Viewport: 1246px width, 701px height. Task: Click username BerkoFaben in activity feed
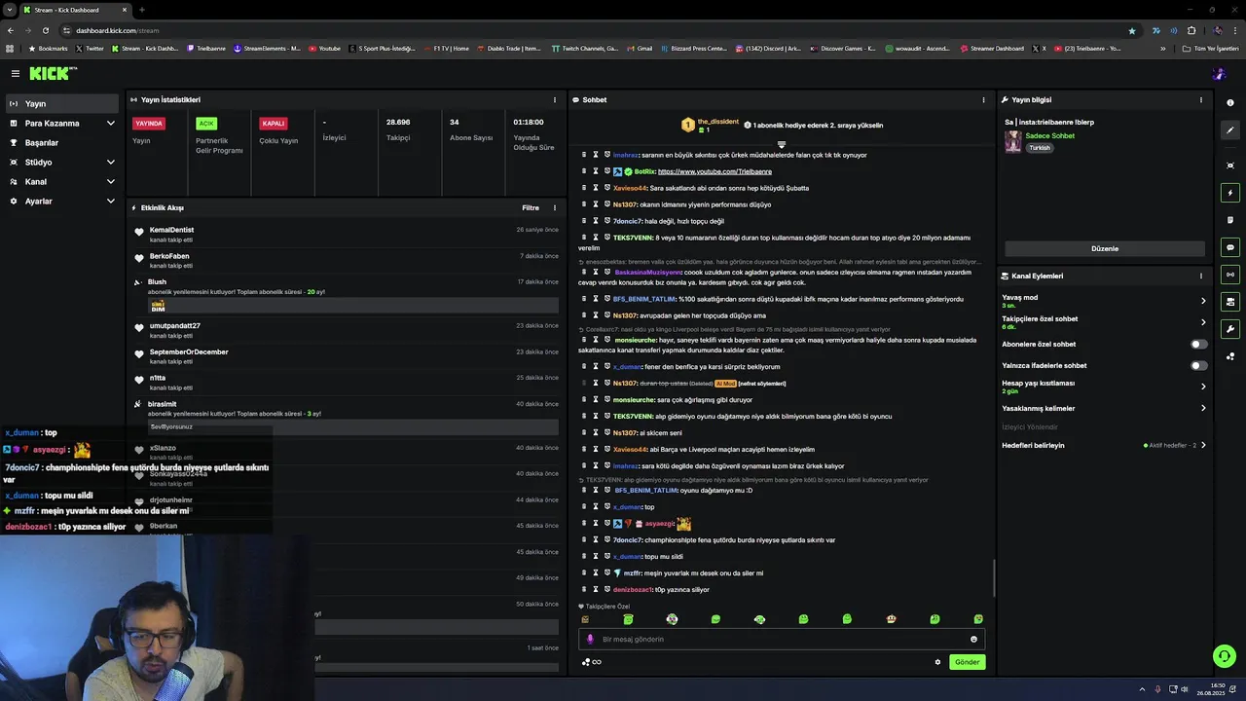click(169, 256)
